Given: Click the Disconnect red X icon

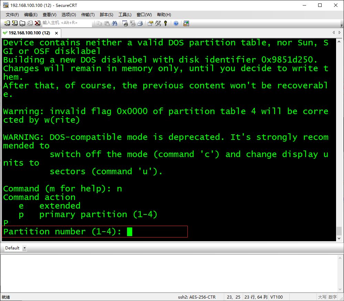Looking at the screenshot, I should [x=38, y=23].
